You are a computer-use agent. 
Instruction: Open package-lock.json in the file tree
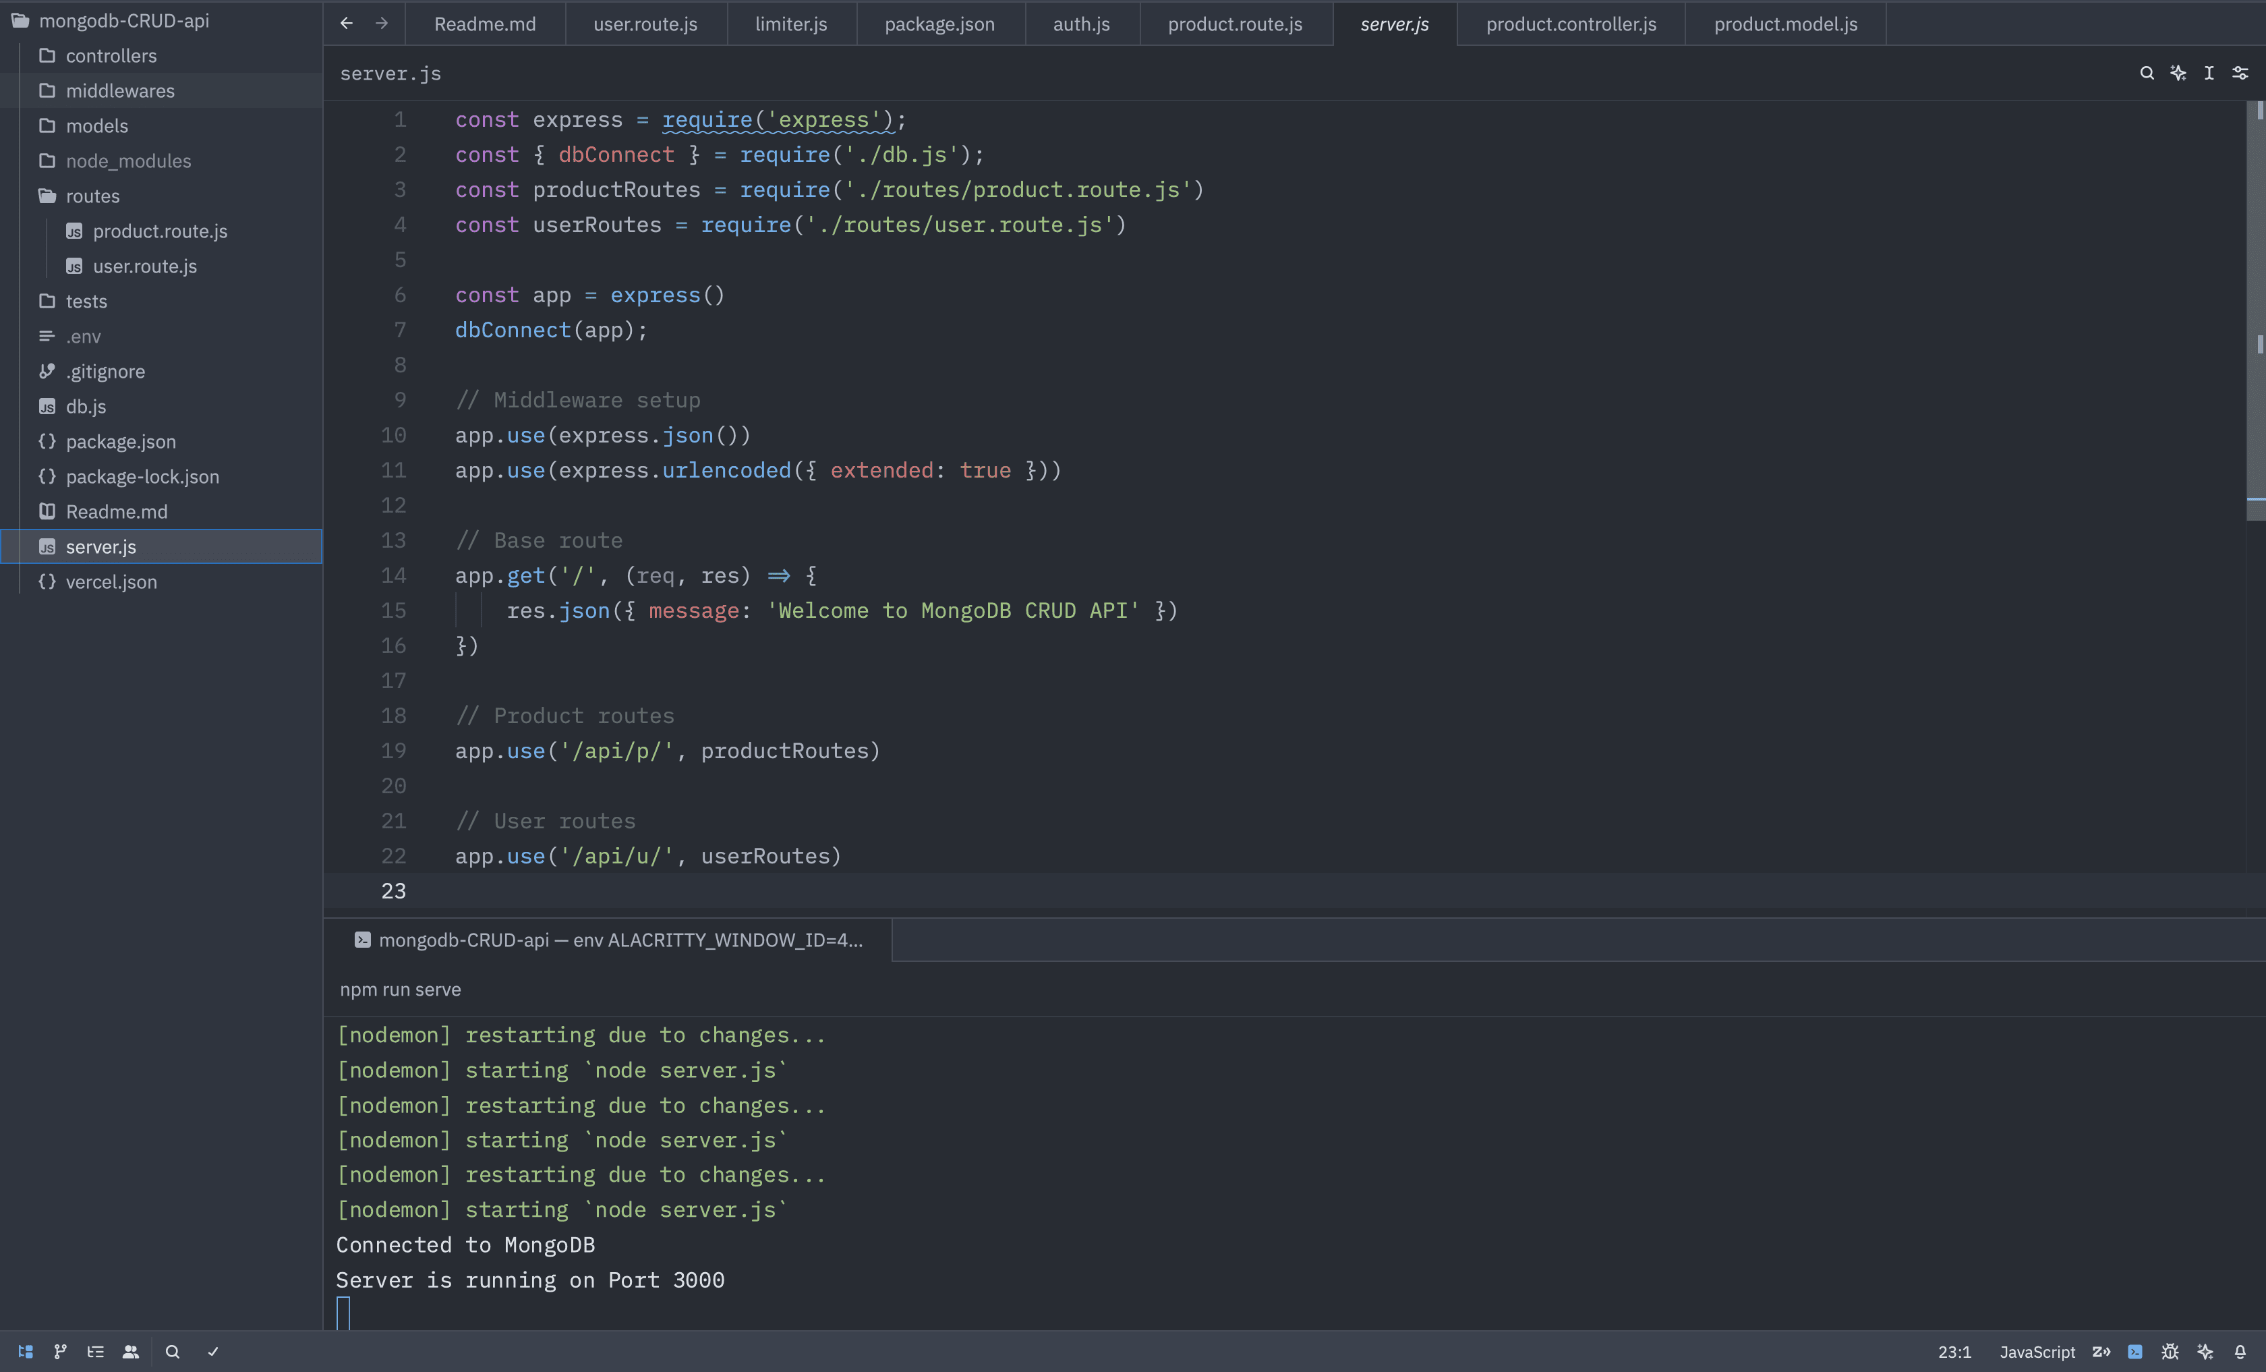click(161, 476)
